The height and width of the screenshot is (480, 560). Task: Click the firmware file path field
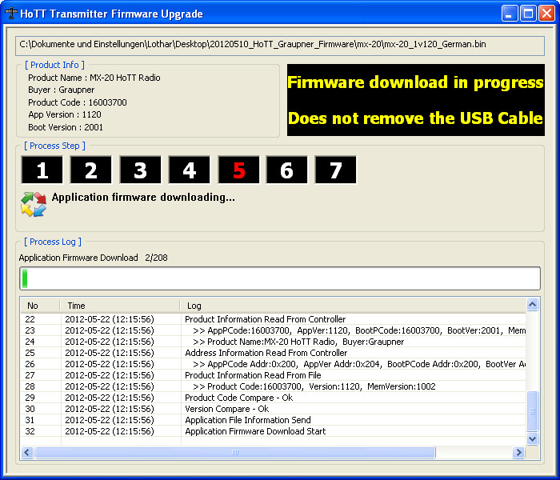click(280, 45)
